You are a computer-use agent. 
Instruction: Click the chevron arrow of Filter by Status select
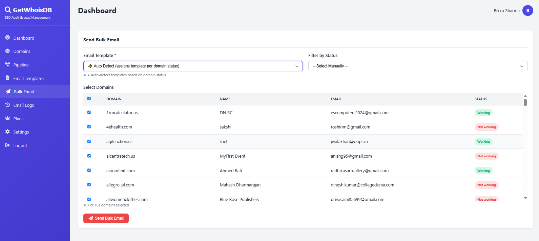click(x=522, y=66)
